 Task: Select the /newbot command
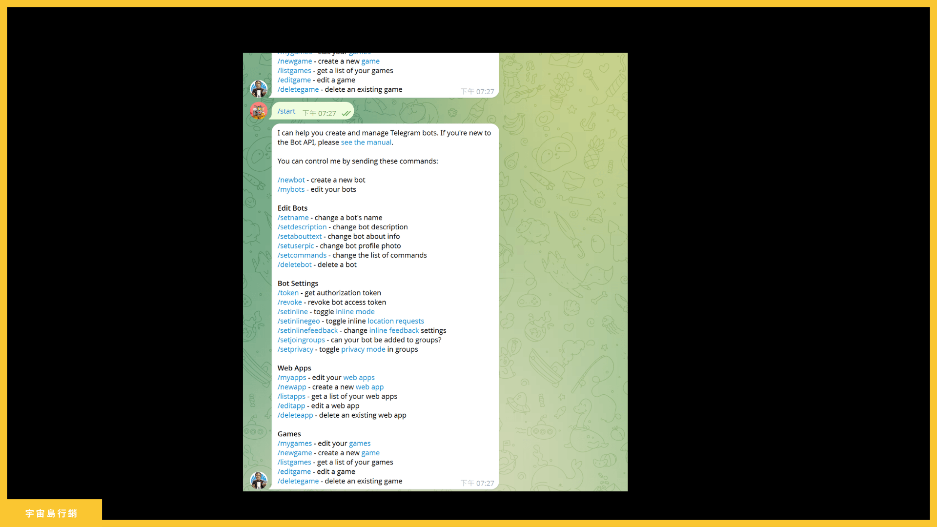291,180
